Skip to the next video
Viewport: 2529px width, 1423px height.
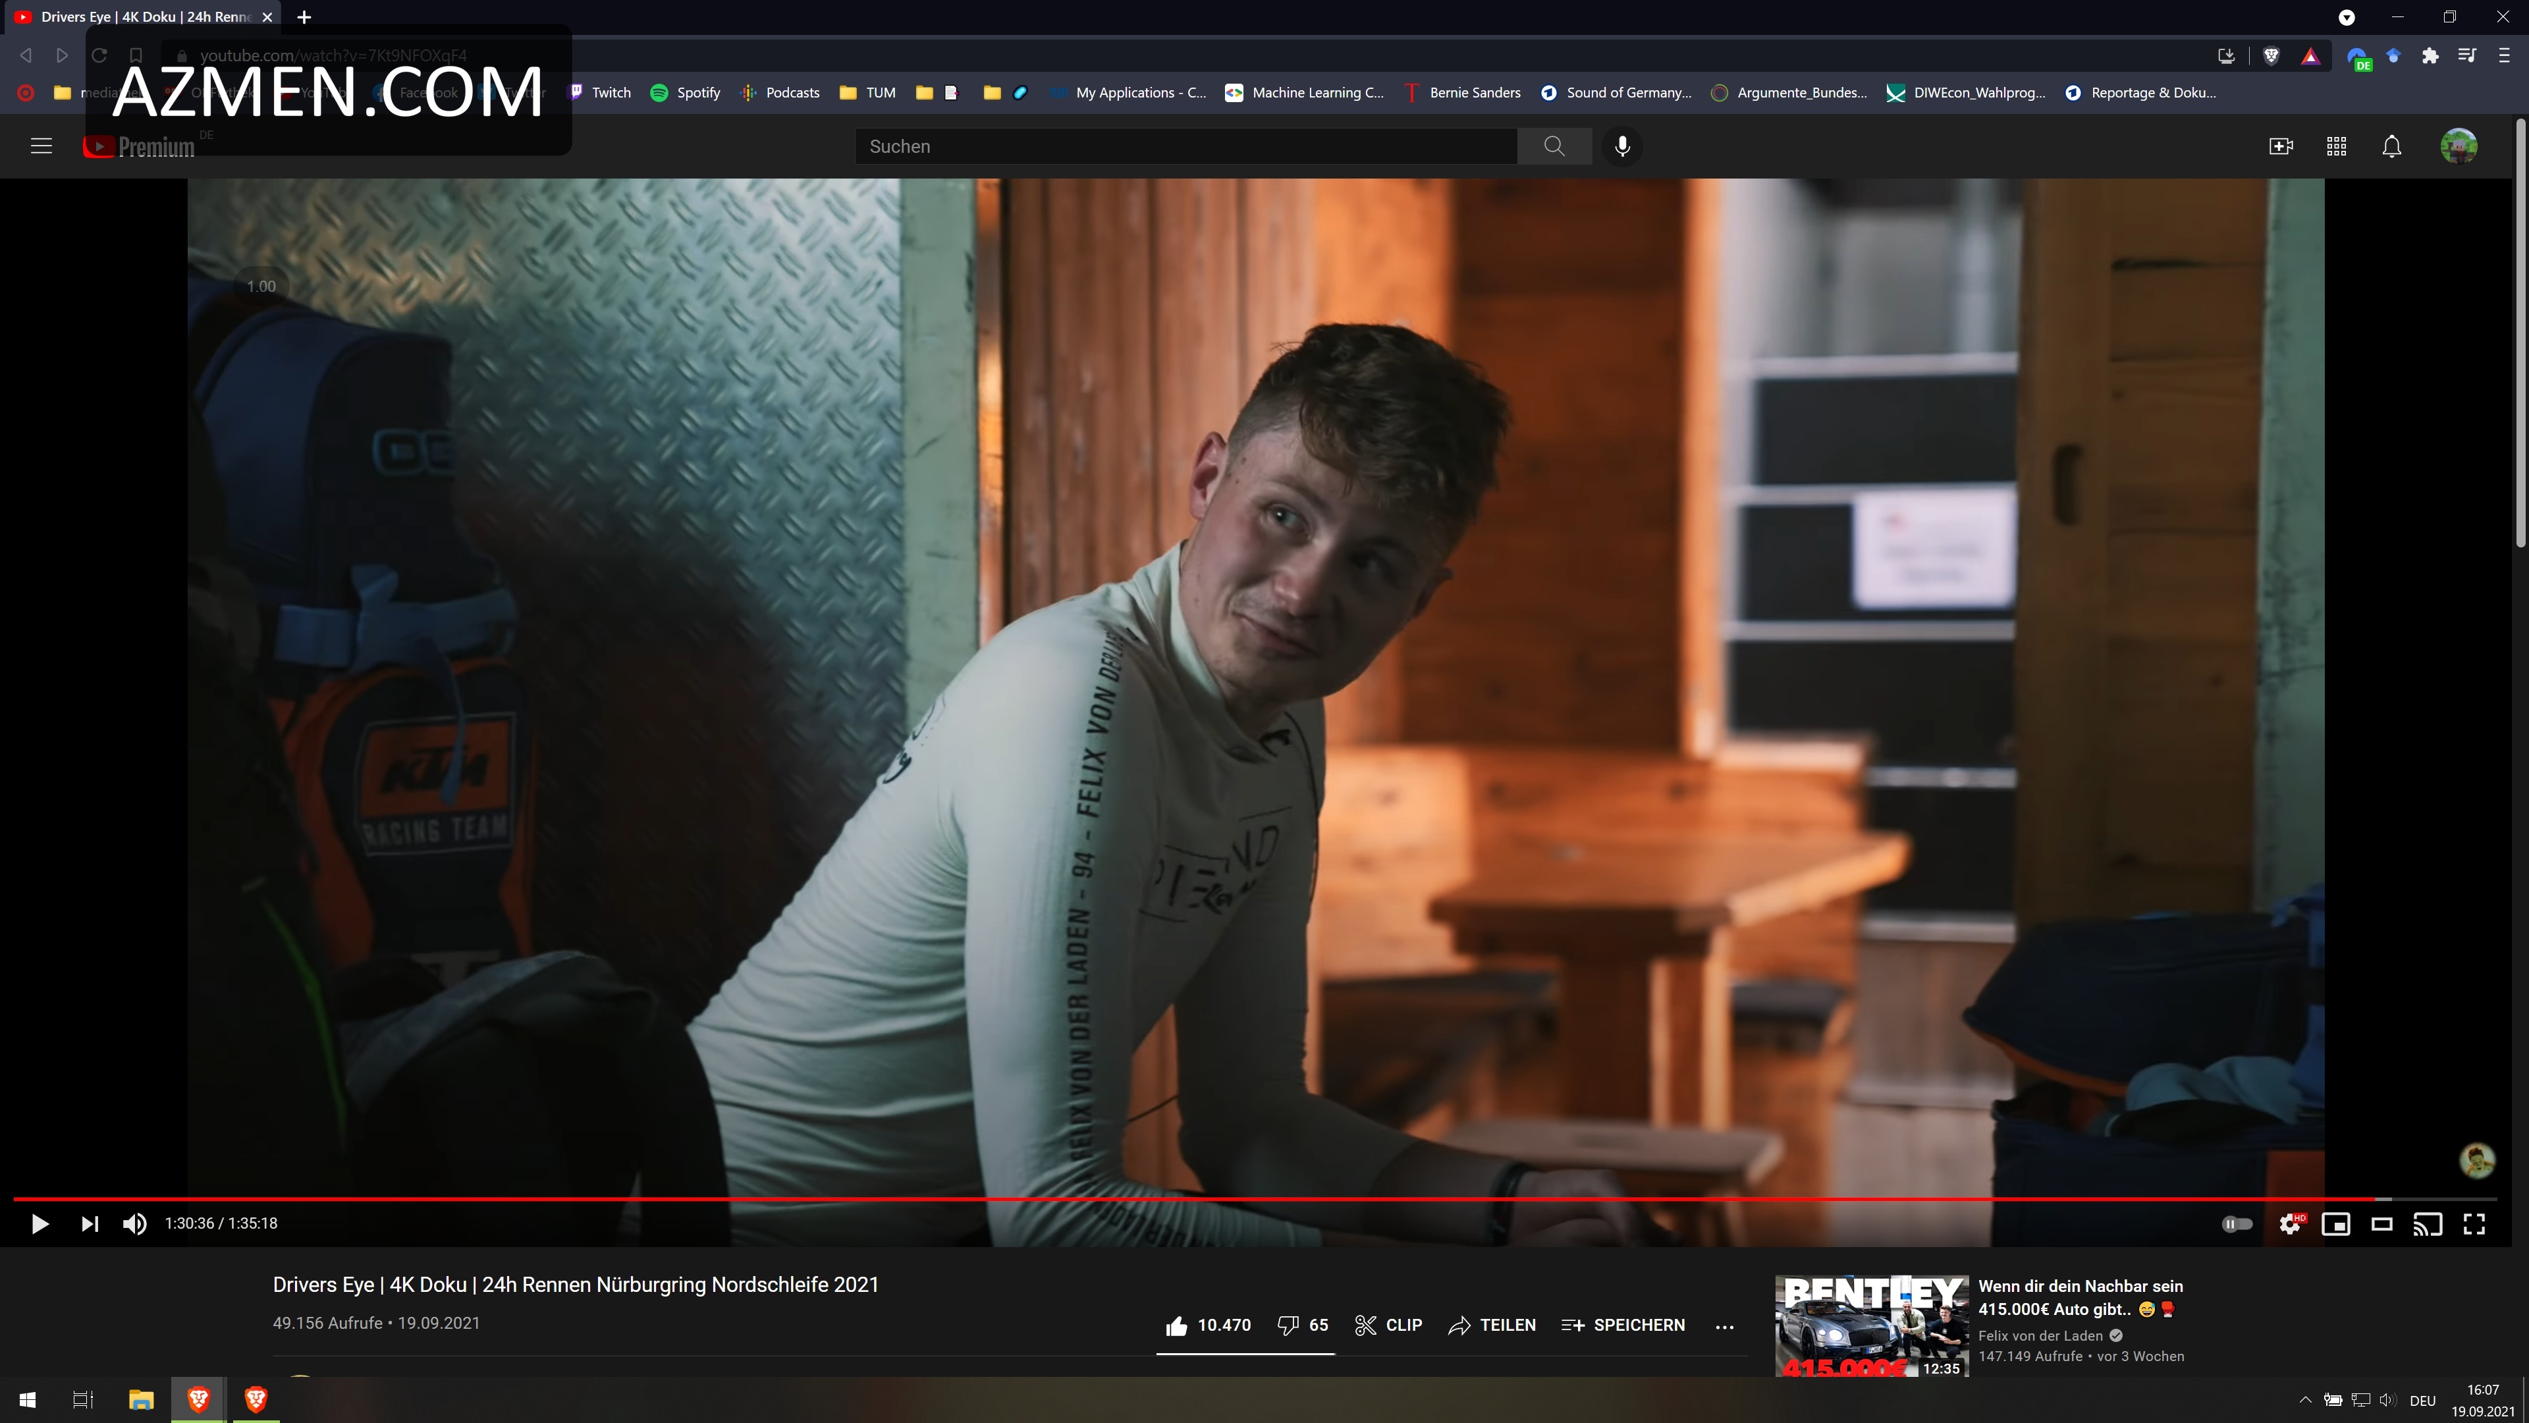pyautogui.click(x=90, y=1223)
